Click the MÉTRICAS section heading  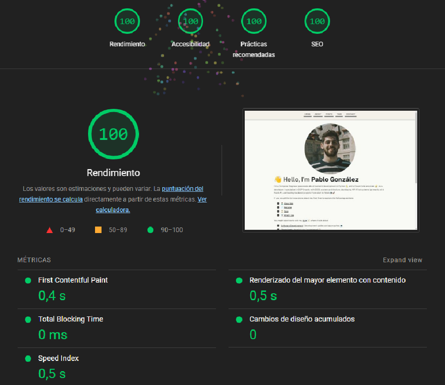pyautogui.click(x=34, y=260)
